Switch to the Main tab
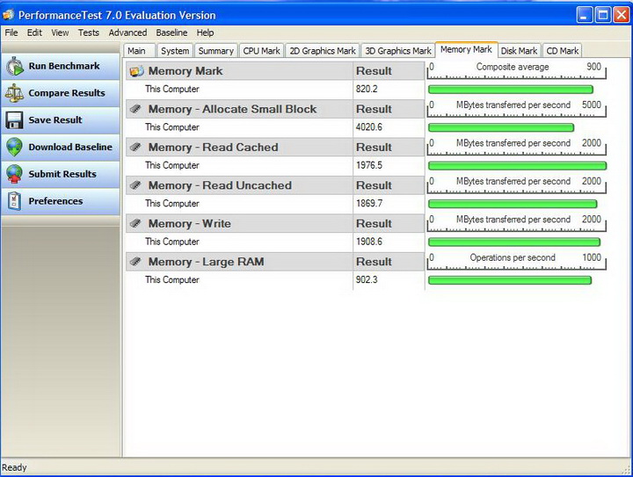This screenshot has width=633, height=477. (139, 51)
